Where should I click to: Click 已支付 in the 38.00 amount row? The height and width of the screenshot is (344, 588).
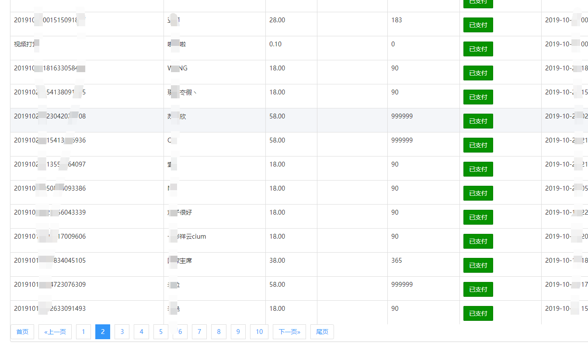tap(478, 265)
